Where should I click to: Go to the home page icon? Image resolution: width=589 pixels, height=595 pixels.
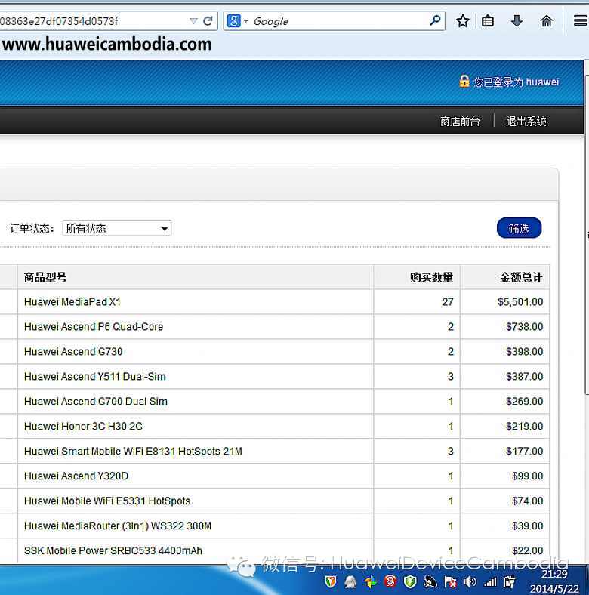point(546,21)
